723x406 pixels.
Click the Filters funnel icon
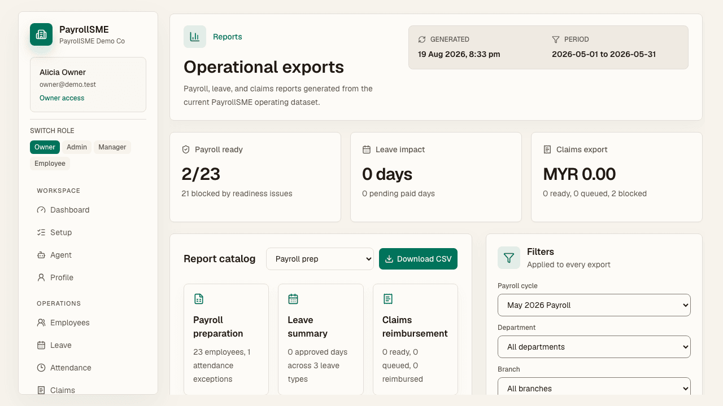[509, 258]
